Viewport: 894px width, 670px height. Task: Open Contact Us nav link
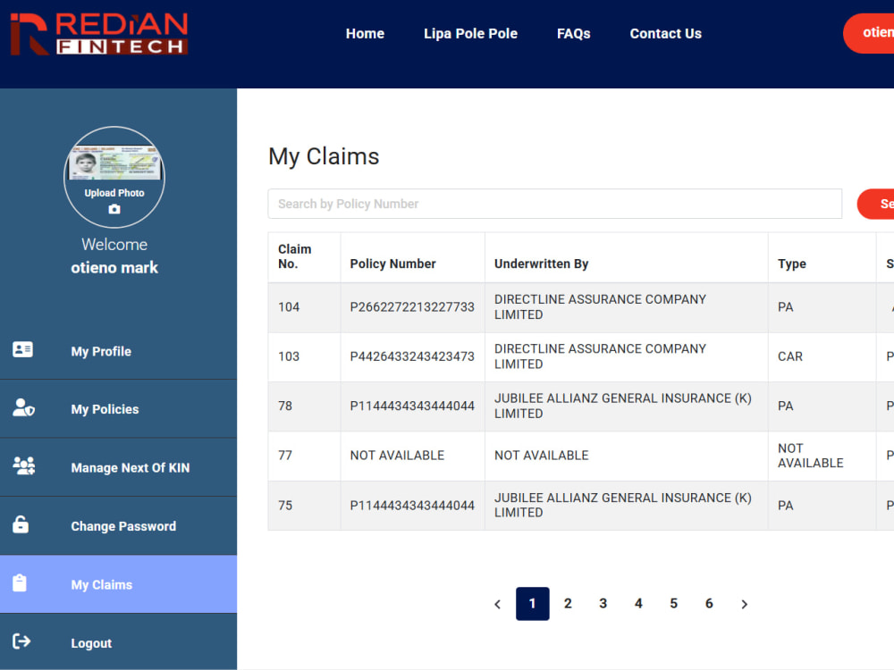[665, 34]
